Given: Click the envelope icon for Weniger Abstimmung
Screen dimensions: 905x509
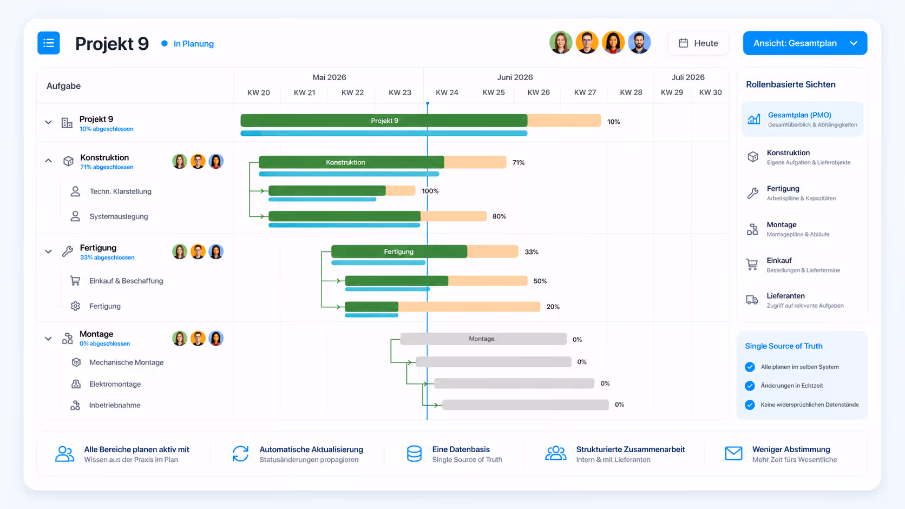Looking at the screenshot, I should tap(733, 454).
